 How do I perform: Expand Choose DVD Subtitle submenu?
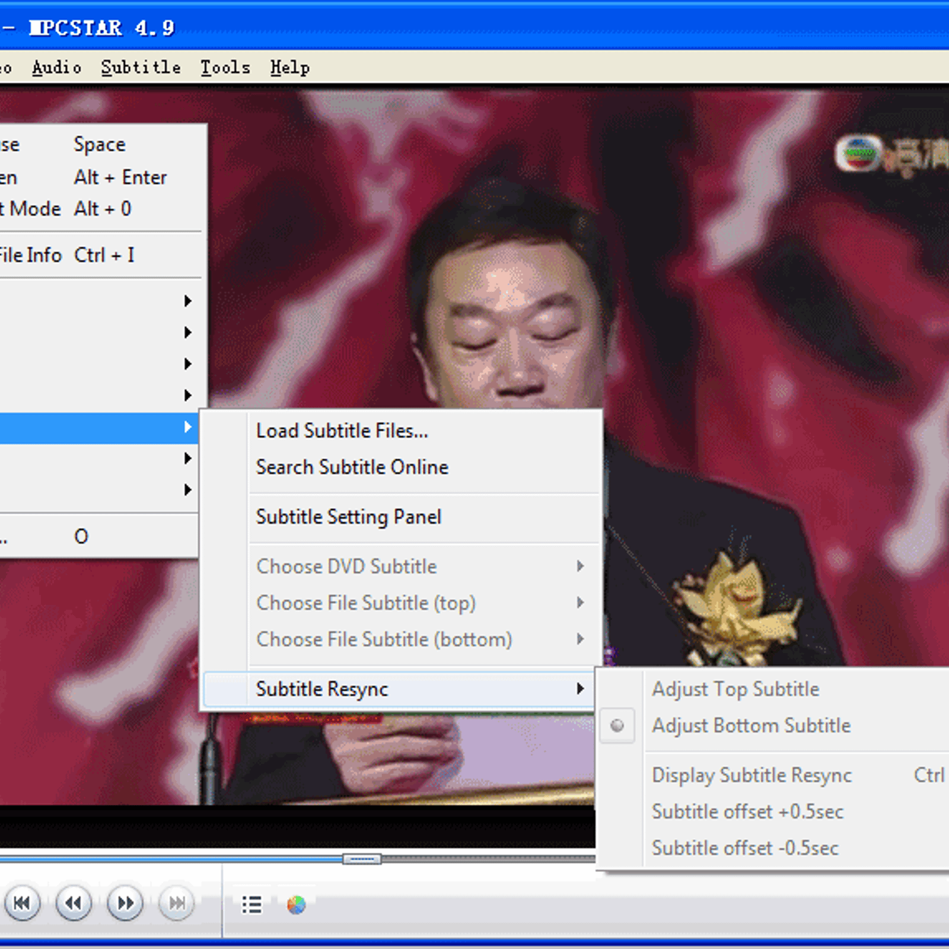[402, 566]
